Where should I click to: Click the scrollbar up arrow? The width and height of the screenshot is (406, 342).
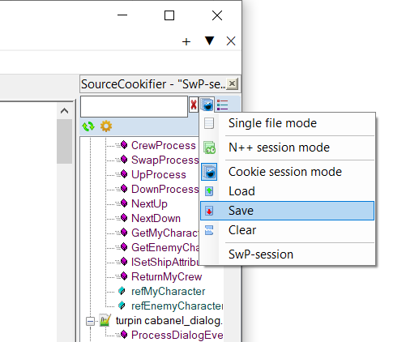[64, 111]
